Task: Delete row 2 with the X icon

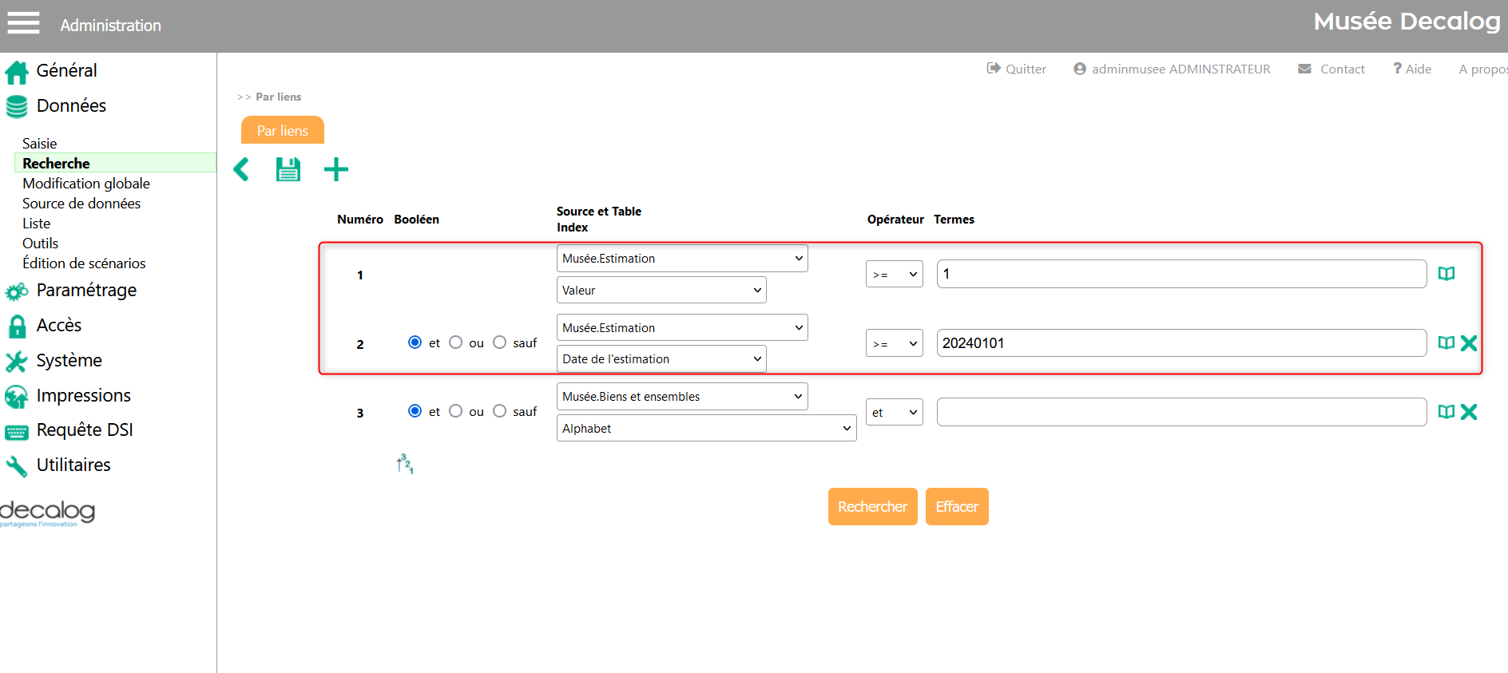Action: tap(1468, 343)
